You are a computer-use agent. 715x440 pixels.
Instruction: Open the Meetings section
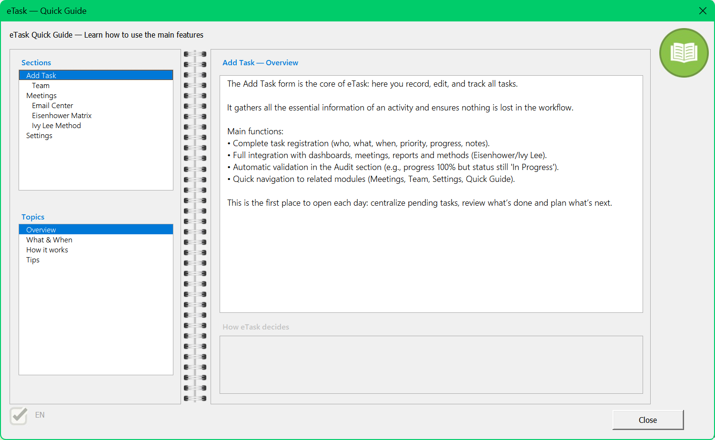click(x=41, y=96)
